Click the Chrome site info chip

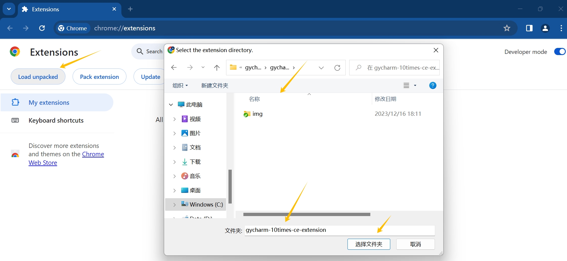[73, 28]
